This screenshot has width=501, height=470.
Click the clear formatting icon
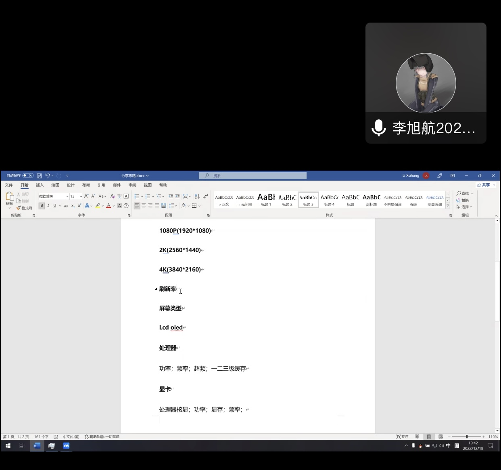113,196
